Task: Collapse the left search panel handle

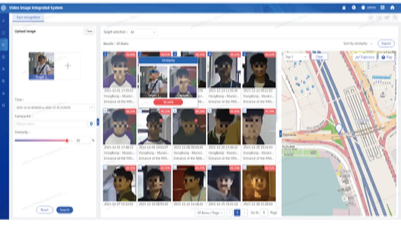Action: [x=98, y=122]
